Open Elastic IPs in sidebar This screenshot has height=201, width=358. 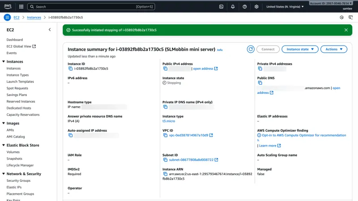14,187
